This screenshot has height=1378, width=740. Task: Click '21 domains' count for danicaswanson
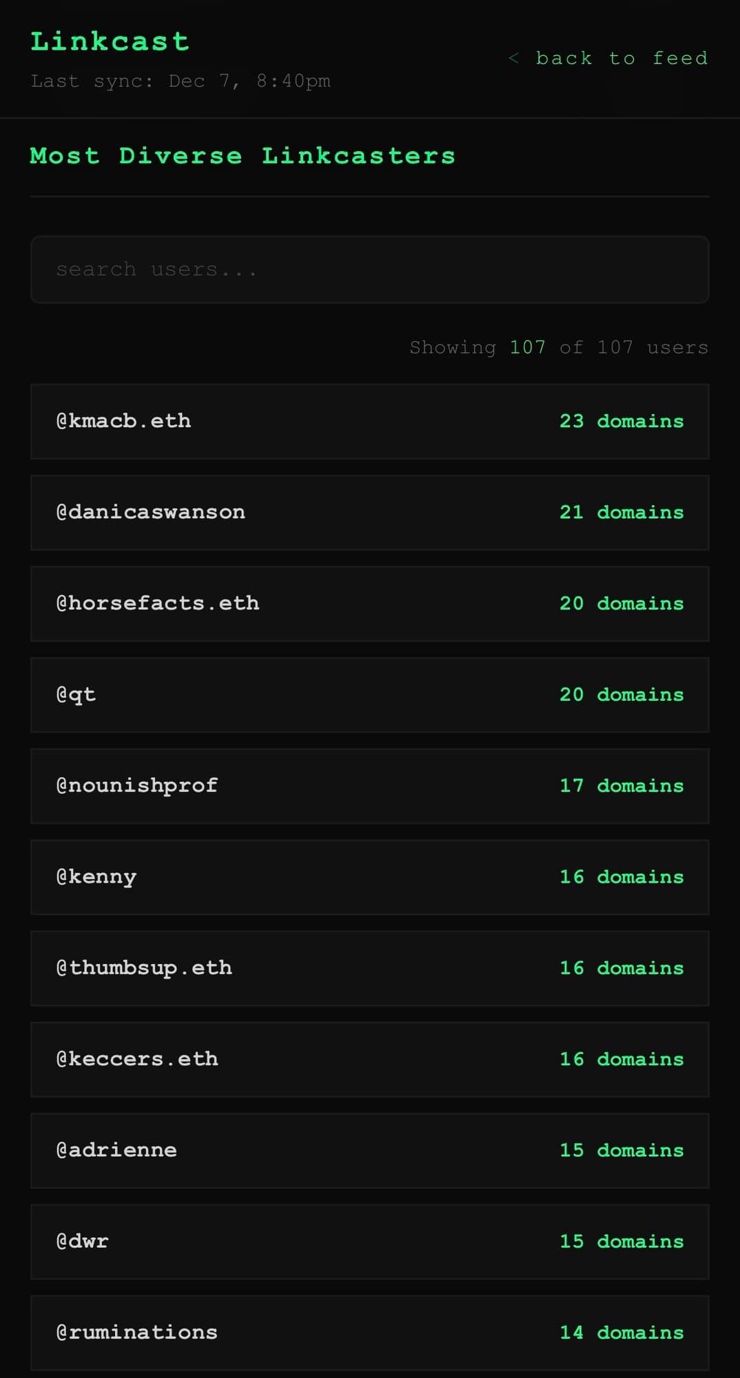pyautogui.click(x=621, y=512)
